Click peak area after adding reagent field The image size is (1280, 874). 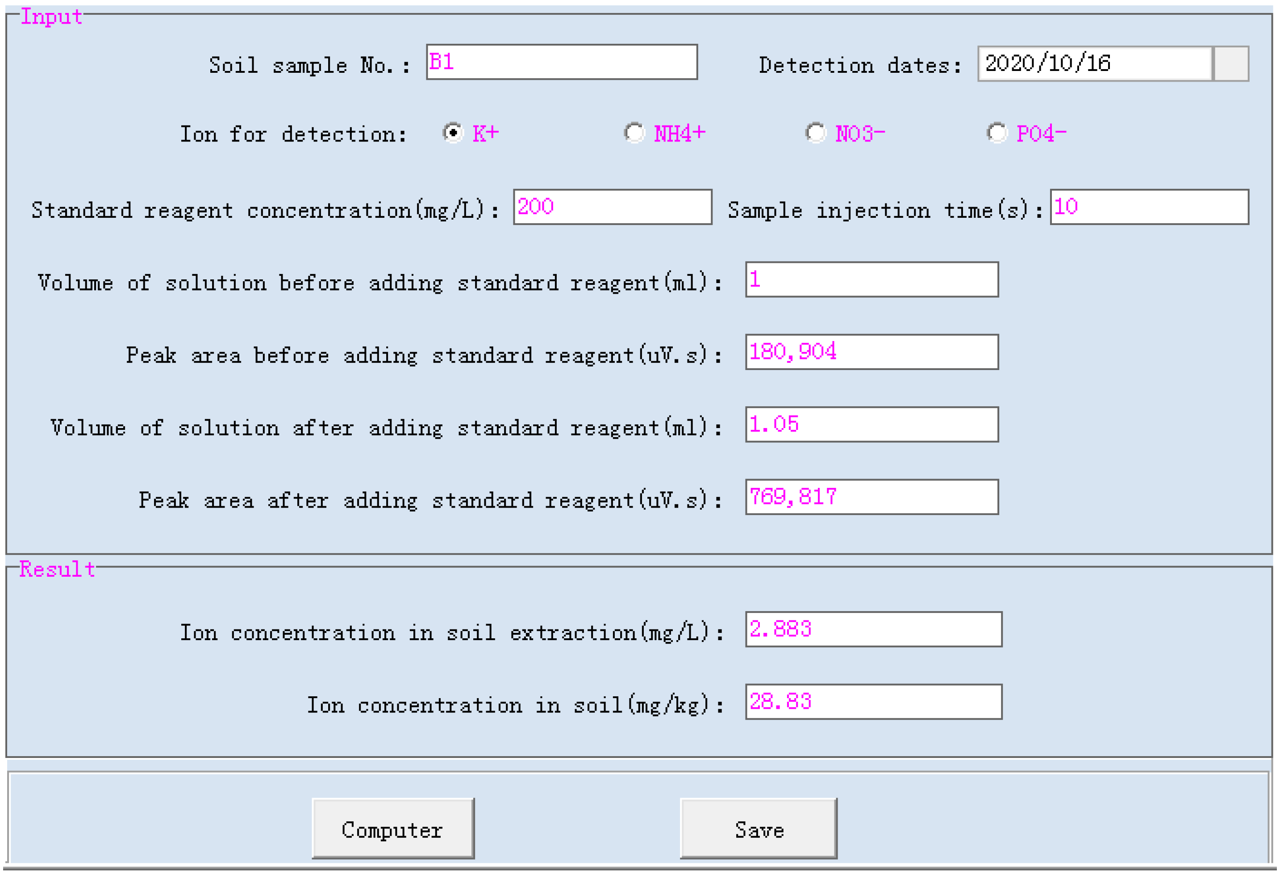(x=871, y=497)
